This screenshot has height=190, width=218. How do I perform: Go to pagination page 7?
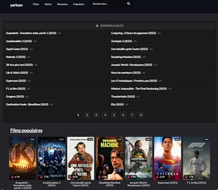click(x=132, y=115)
